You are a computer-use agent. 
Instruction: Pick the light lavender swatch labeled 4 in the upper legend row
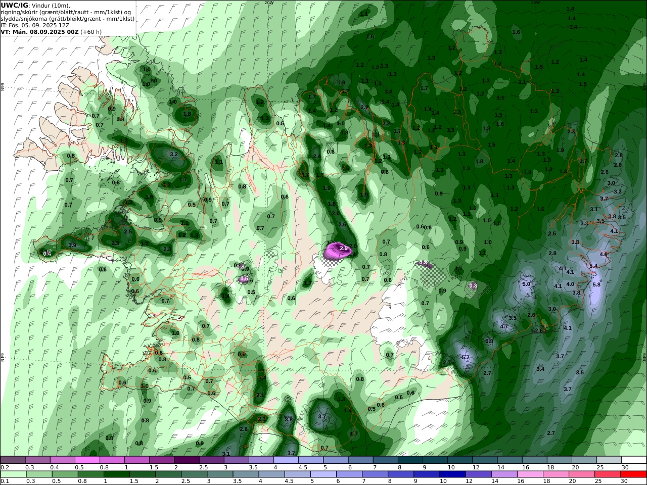[286, 460]
